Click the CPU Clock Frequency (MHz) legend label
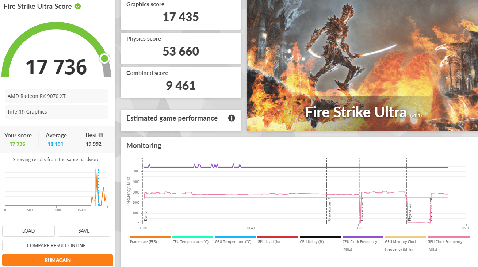 (x=360, y=245)
